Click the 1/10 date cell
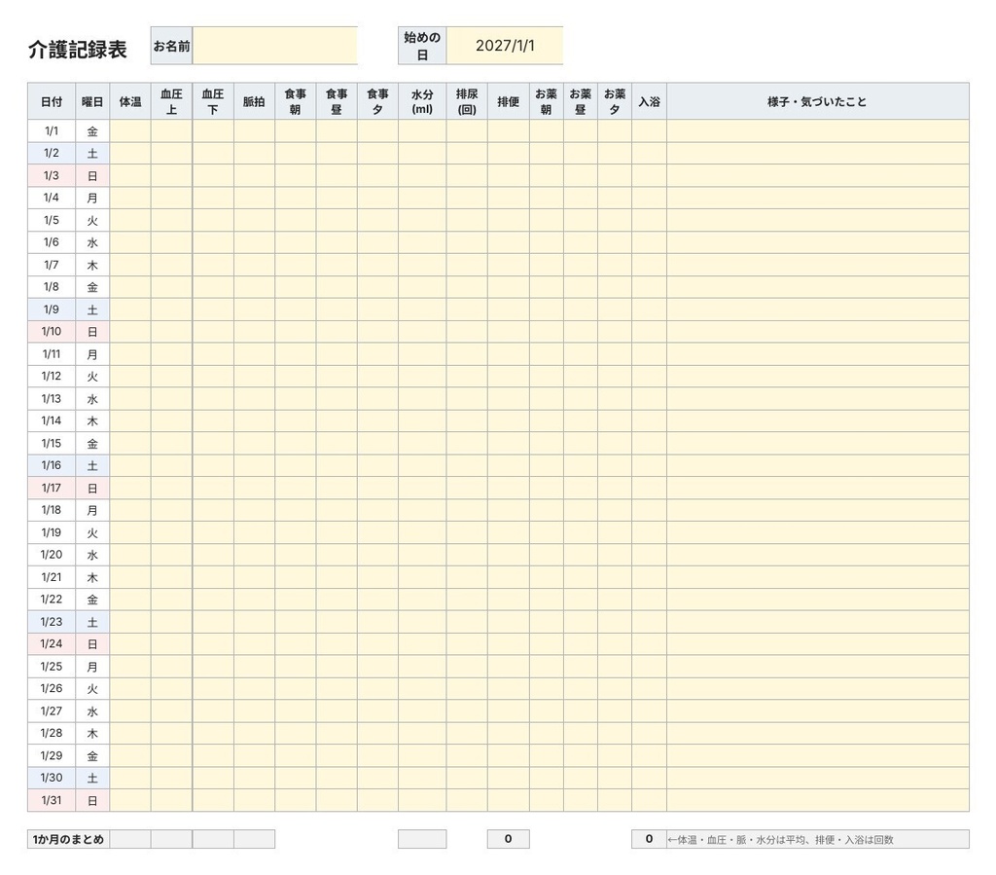This screenshot has width=996, height=875. pyautogui.click(x=52, y=332)
